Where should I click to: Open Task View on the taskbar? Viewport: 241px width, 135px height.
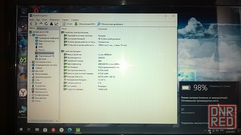[x=29, y=129]
